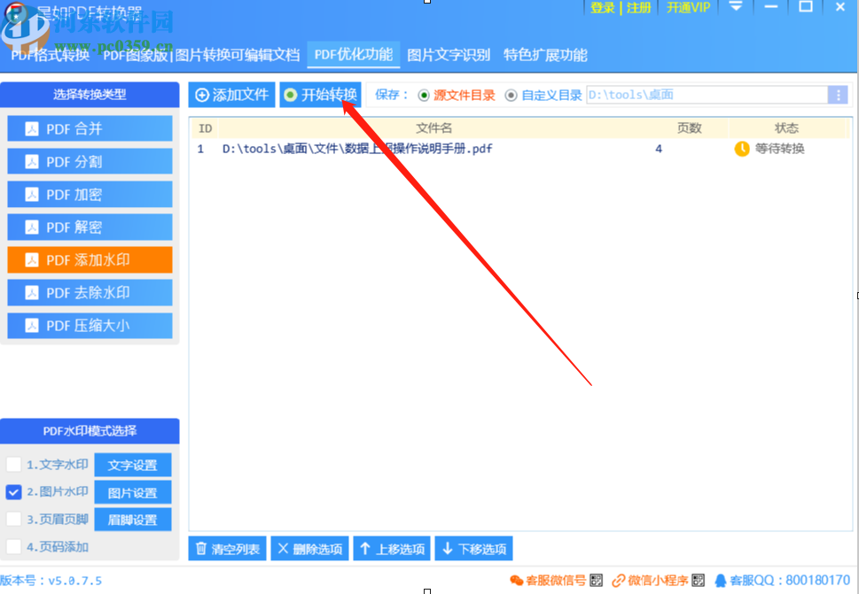The width and height of the screenshot is (859, 594).
Task: Open the PDF解密 (decrypt) function
Action: 89,227
